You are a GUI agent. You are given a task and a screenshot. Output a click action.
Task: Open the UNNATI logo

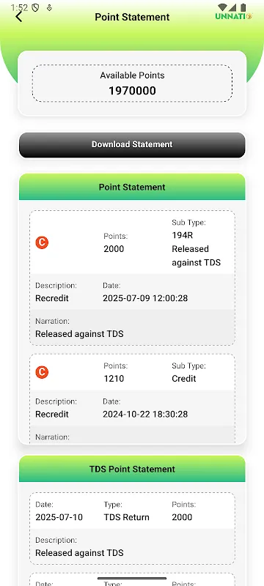[234, 16]
